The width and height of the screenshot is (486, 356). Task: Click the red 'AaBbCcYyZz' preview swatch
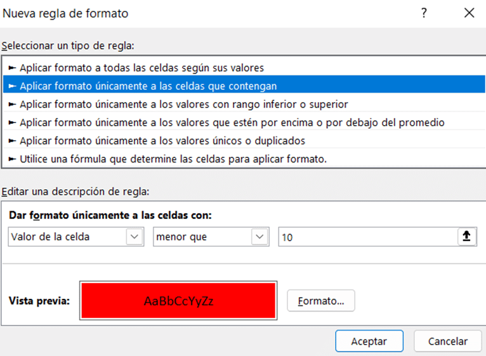[178, 301]
